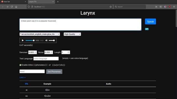Image resolution: width=177 pixels, height=99 pixels.
Task: Adjust the audio volume slider
Action: [x=52, y=40]
